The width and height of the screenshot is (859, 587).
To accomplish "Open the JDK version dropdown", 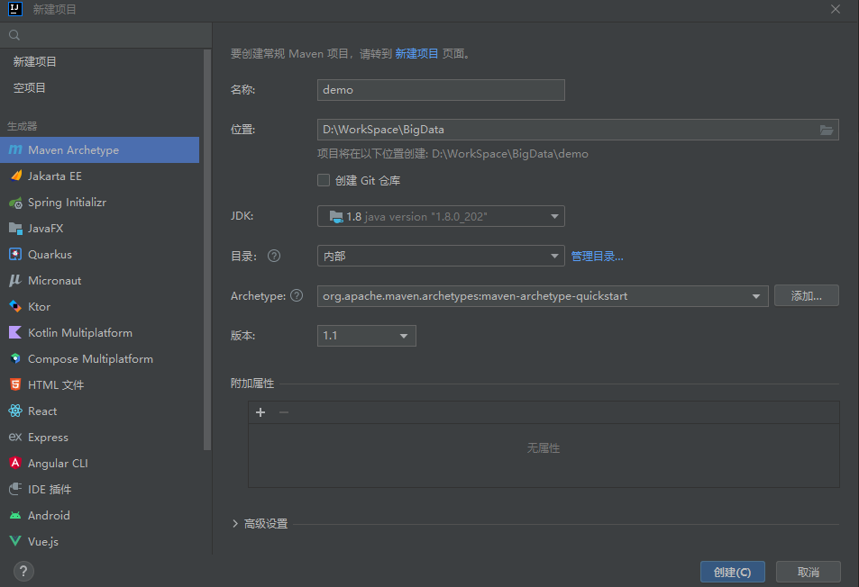I will 441,216.
